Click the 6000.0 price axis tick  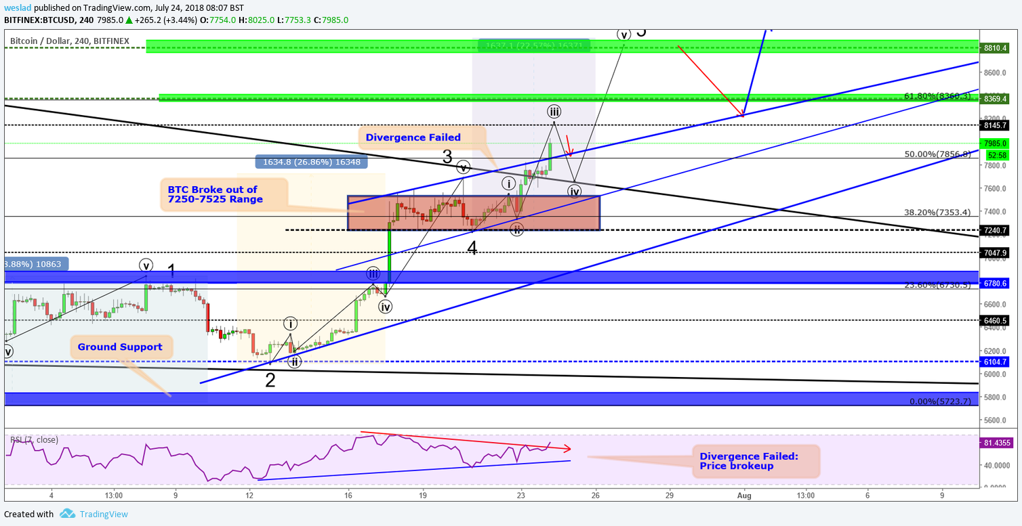pyautogui.click(x=996, y=374)
